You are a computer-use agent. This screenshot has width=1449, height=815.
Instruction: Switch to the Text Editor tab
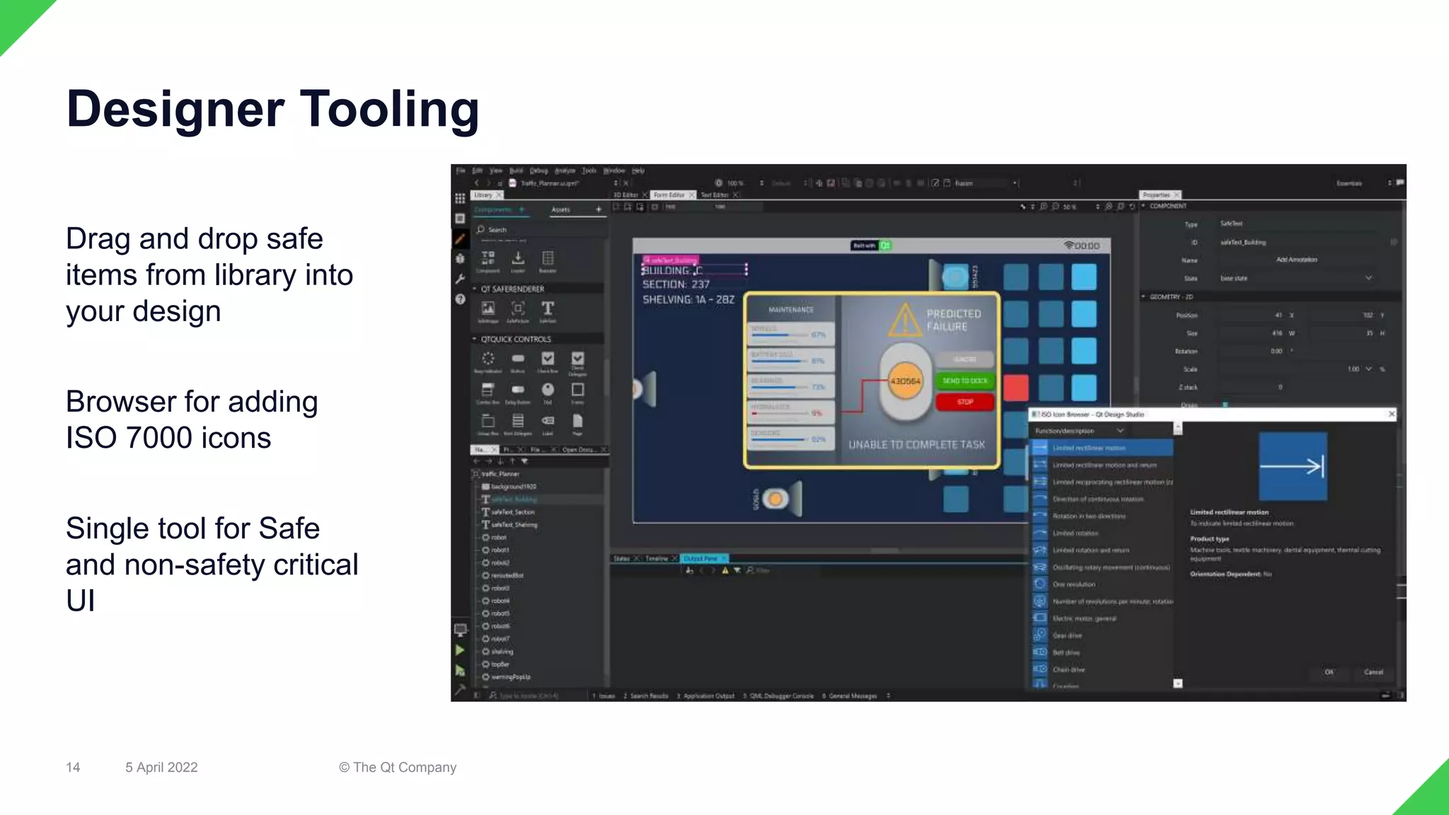click(715, 195)
